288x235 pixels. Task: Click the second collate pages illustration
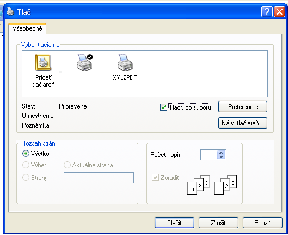tap(225, 184)
